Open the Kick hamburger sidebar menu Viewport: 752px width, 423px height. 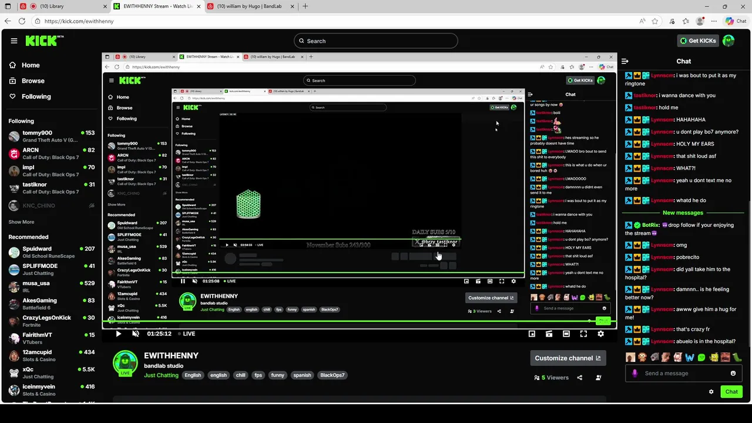point(14,41)
